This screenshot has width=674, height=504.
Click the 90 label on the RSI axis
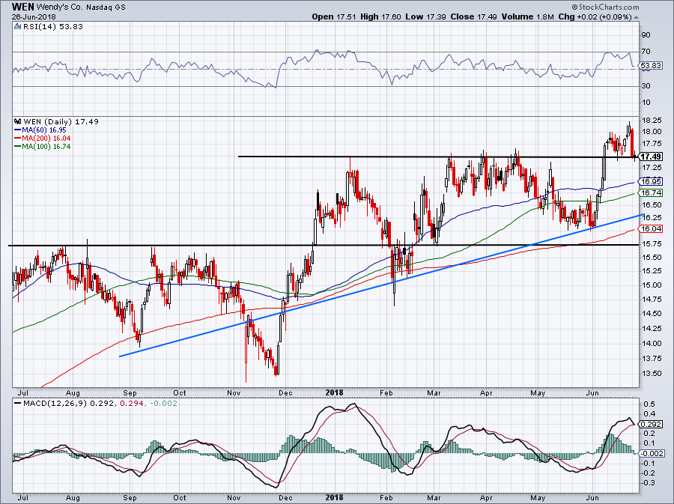click(646, 34)
